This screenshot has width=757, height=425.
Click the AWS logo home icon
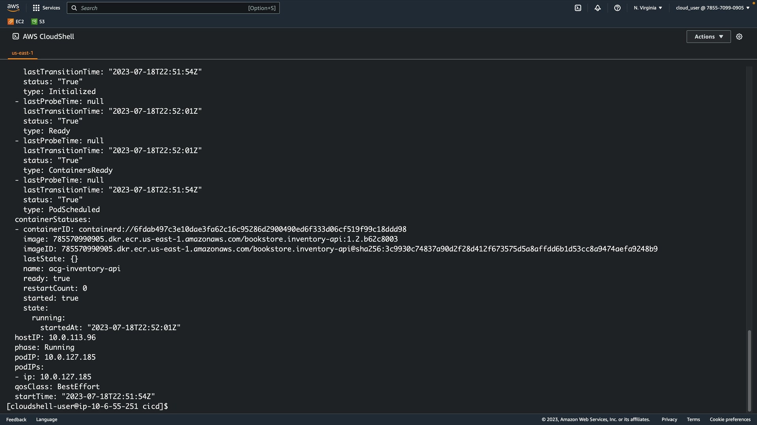13,7
